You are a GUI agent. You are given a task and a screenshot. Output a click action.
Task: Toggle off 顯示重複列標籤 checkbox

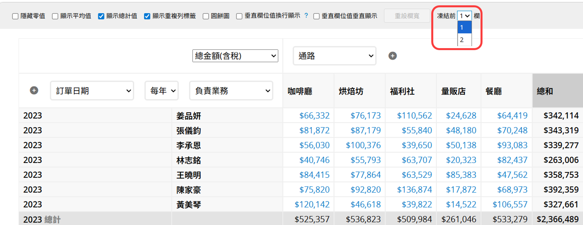147,16
